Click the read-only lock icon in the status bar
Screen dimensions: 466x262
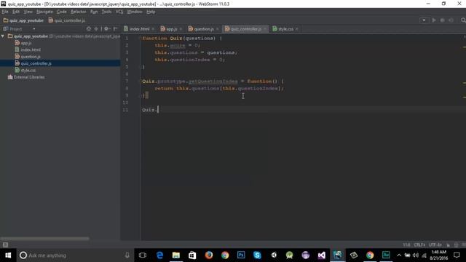[449, 245]
